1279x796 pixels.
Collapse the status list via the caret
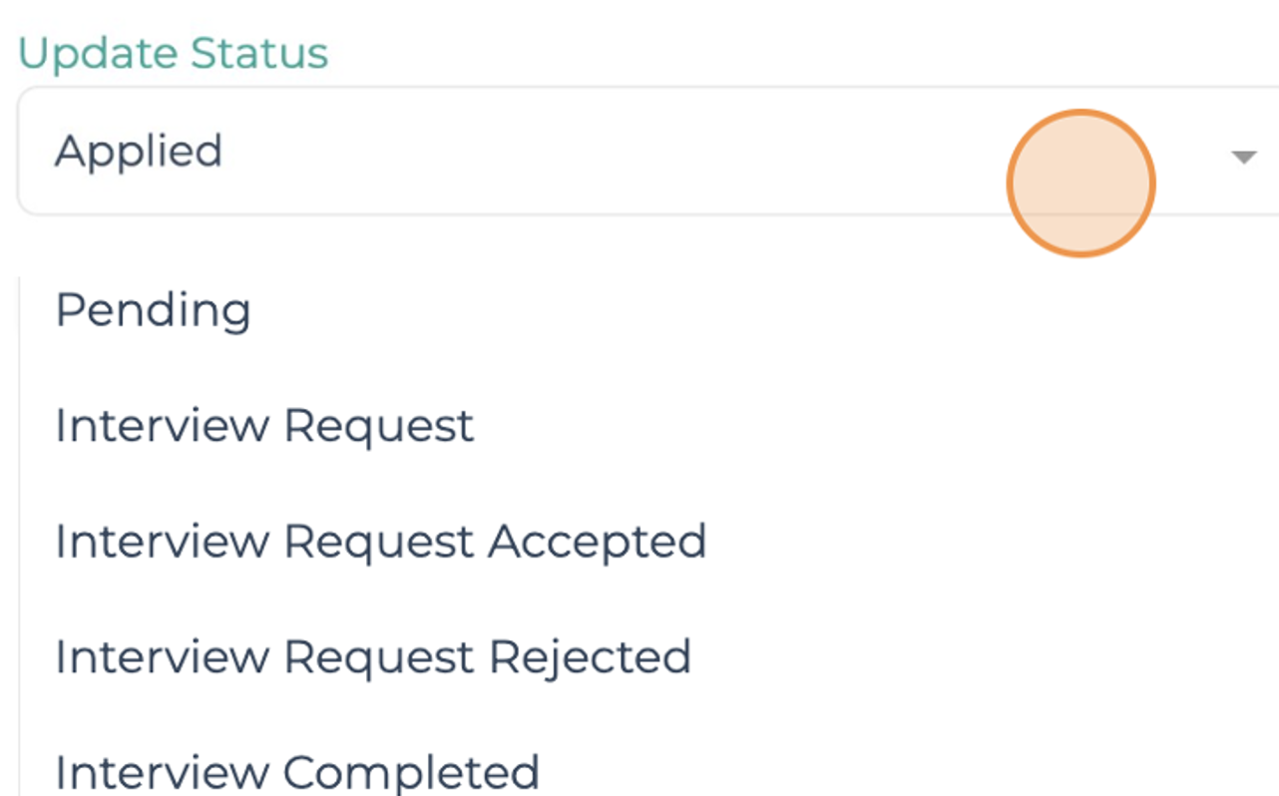click(1243, 157)
